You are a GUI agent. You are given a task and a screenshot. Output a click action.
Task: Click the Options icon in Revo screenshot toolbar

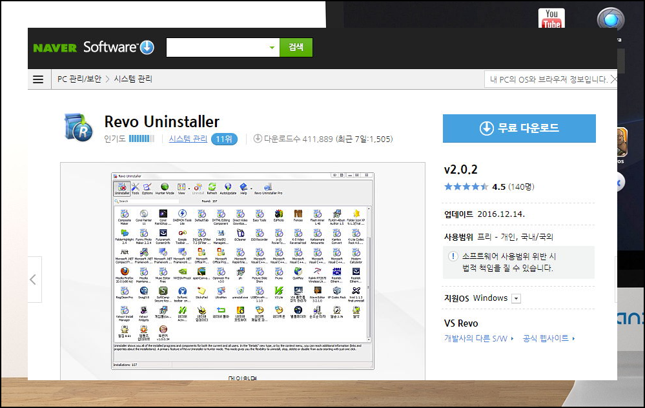coord(147,189)
